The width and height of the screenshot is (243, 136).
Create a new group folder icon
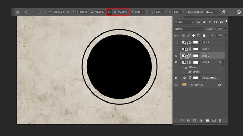tap(208, 120)
